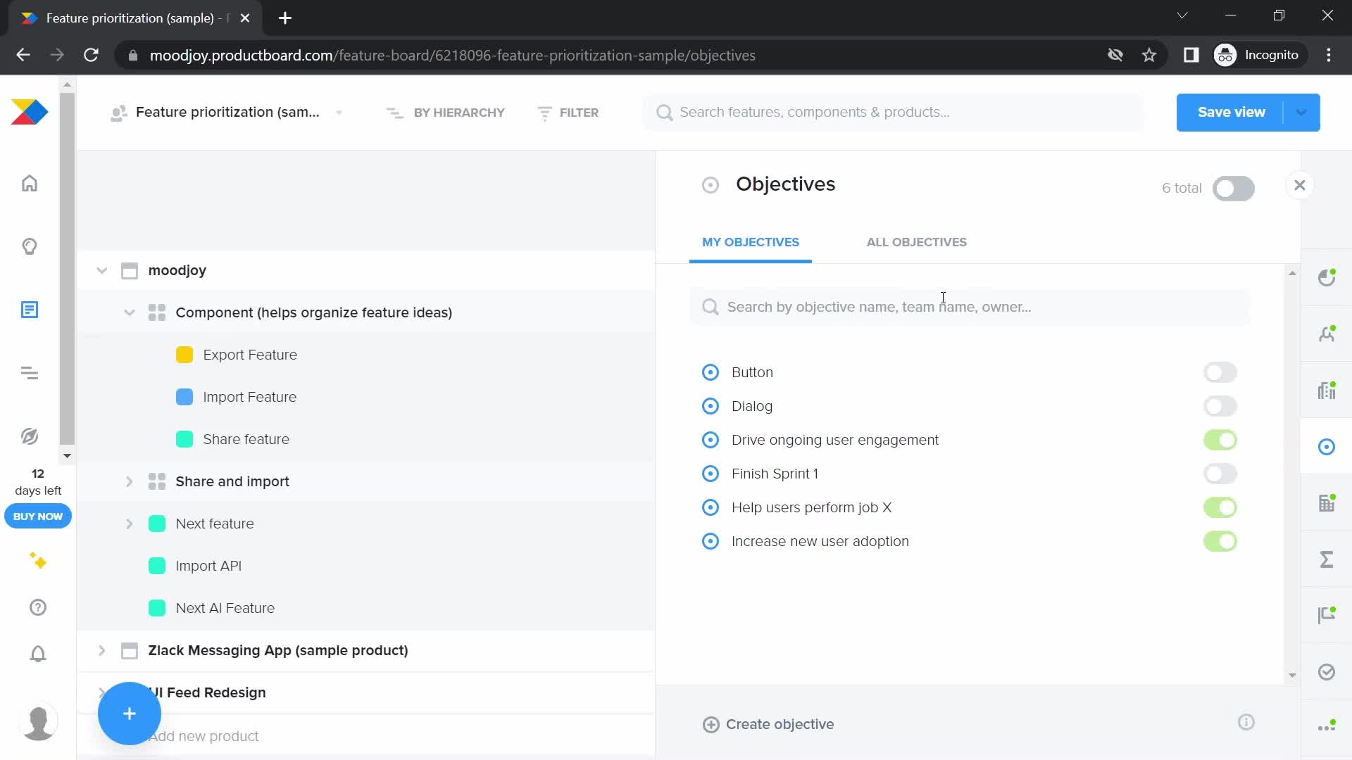The image size is (1352, 760).
Task: Click the BUY NOW button
Action: (x=38, y=517)
